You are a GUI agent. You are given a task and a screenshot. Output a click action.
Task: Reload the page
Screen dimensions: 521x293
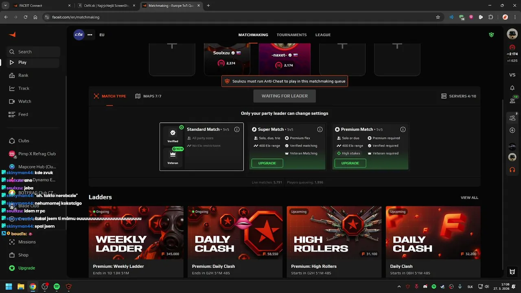pyautogui.click(x=25, y=17)
